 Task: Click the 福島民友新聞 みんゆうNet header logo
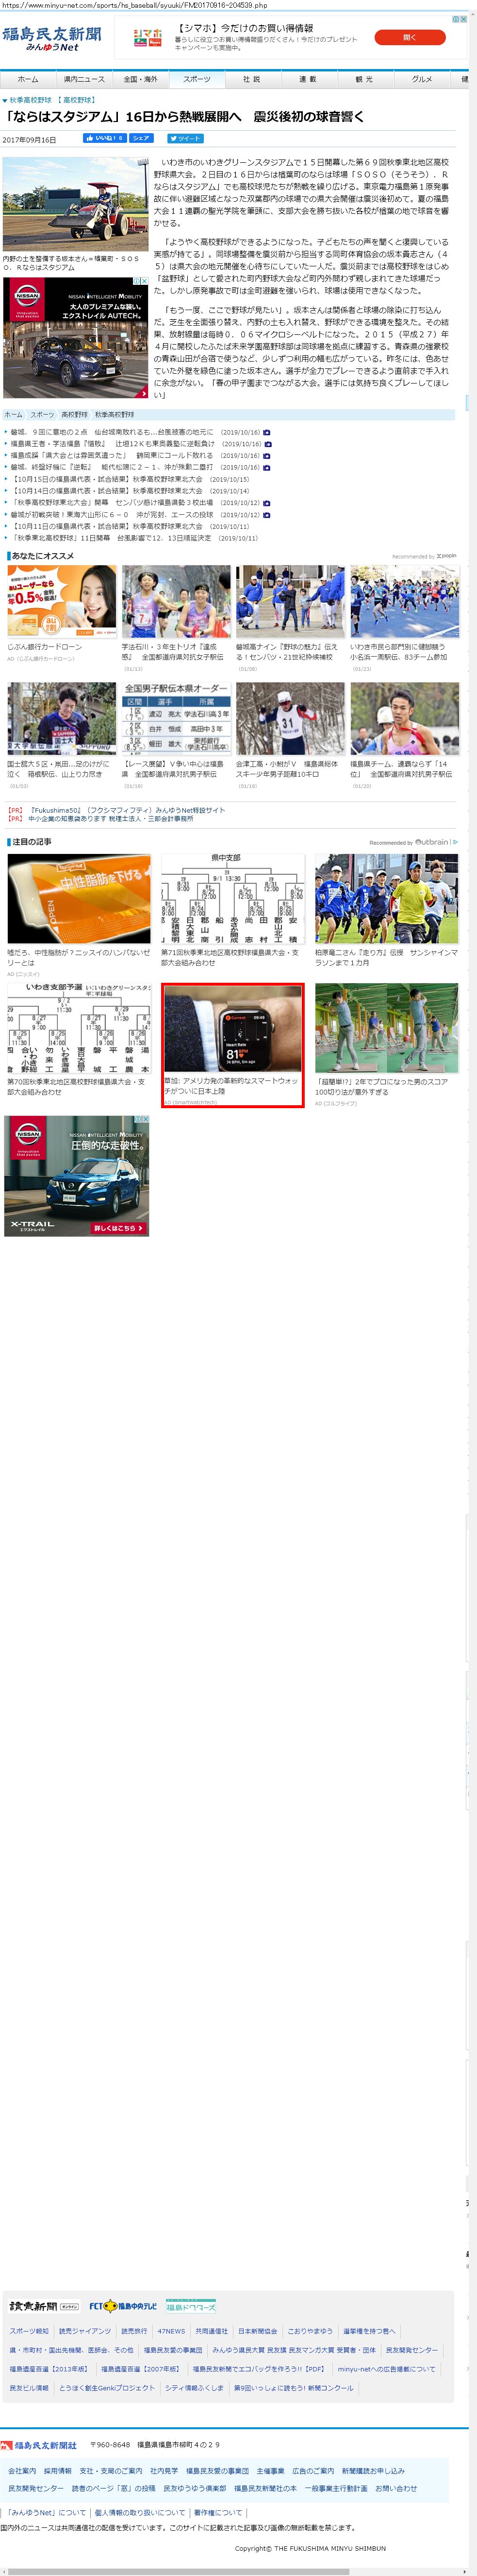pos(51,39)
